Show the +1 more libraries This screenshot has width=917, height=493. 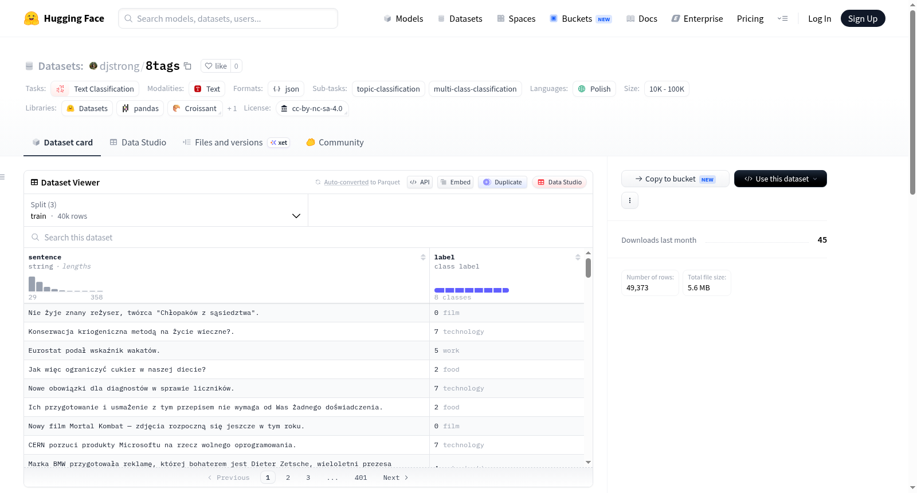click(232, 108)
